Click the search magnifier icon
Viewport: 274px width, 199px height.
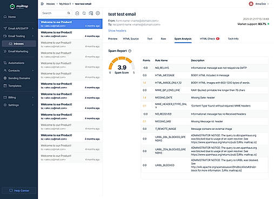click(x=69, y=13)
